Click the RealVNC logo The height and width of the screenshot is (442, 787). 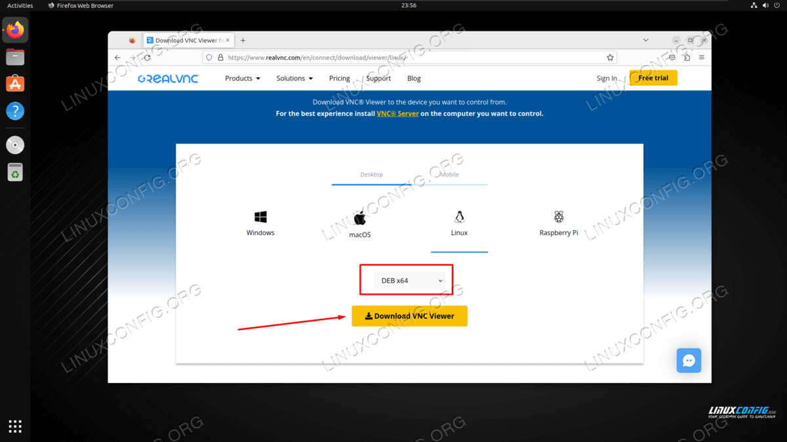coord(168,79)
